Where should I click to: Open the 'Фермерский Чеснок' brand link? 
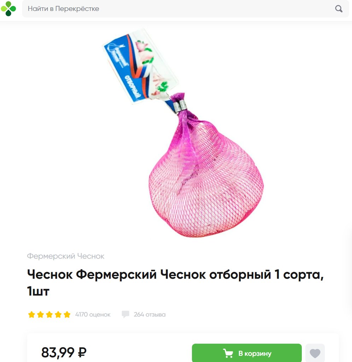pyautogui.click(x=65, y=256)
